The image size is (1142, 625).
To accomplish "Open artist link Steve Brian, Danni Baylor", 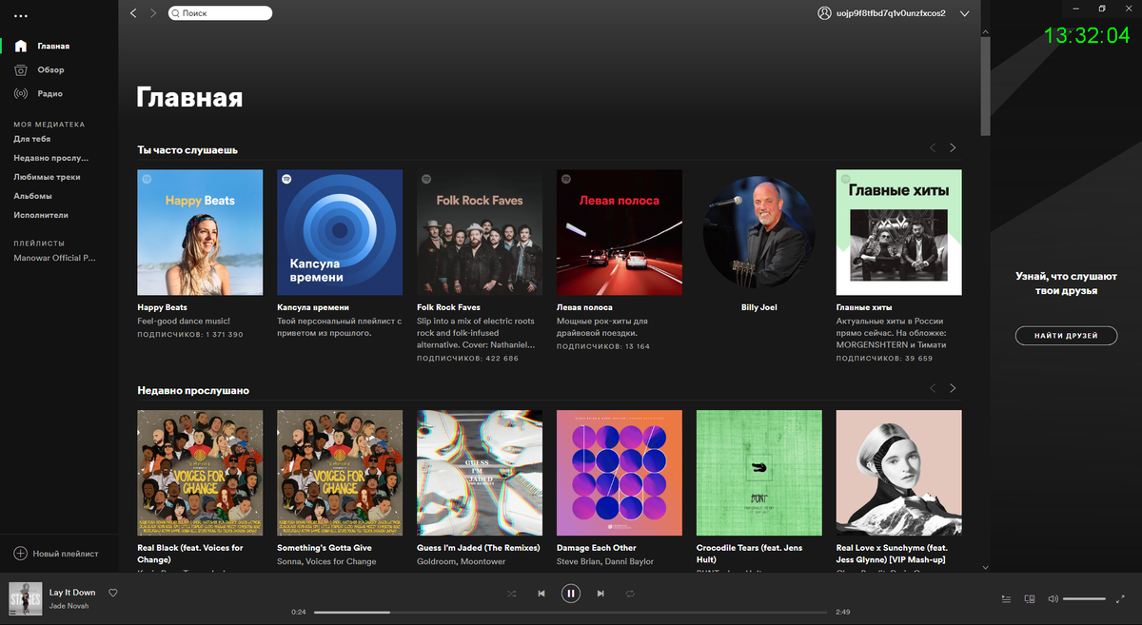I will click(x=605, y=561).
